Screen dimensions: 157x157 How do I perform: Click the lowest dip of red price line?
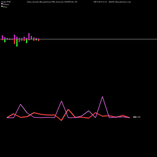[x=62, y=120]
